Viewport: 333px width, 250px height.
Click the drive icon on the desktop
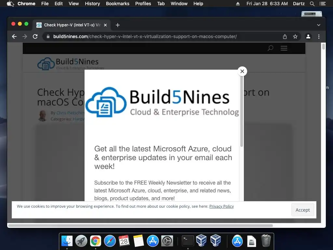point(312,14)
